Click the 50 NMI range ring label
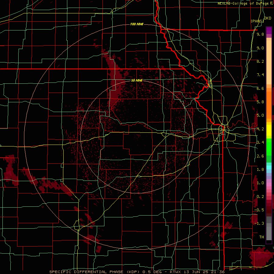 click(x=137, y=80)
